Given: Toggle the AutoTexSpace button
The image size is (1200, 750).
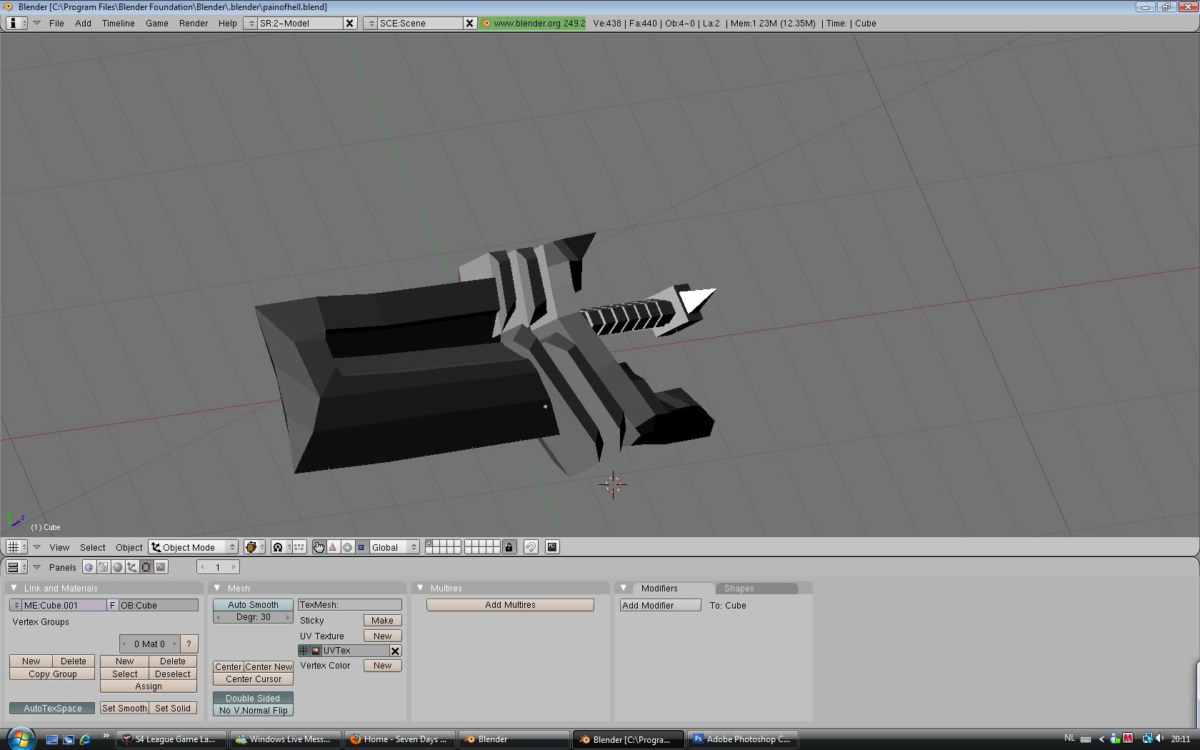Looking at the screenshot, I should pos(52,709).
